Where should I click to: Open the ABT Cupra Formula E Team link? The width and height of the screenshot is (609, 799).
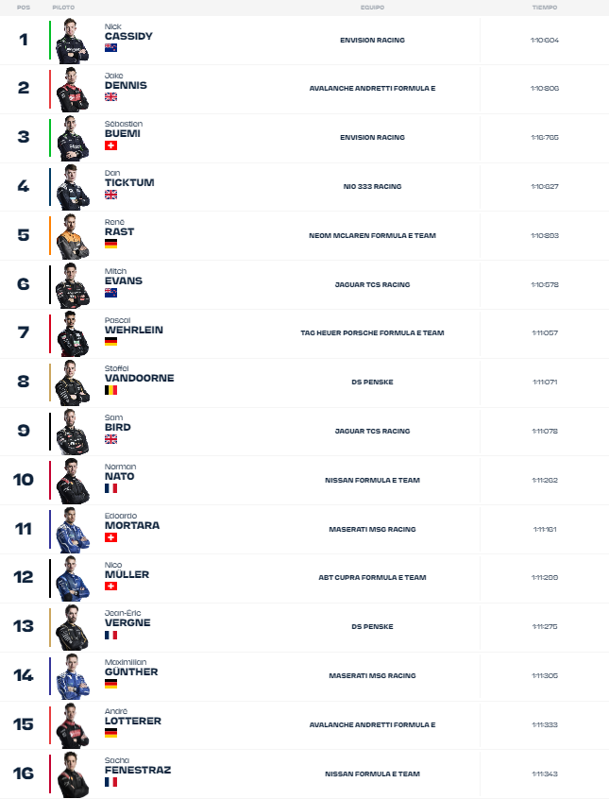click(372, 578)
